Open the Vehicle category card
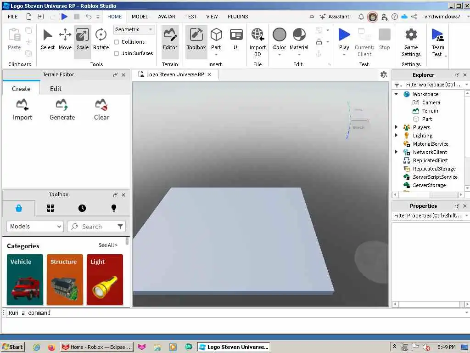The image size is (470, 353). (25, 280)
